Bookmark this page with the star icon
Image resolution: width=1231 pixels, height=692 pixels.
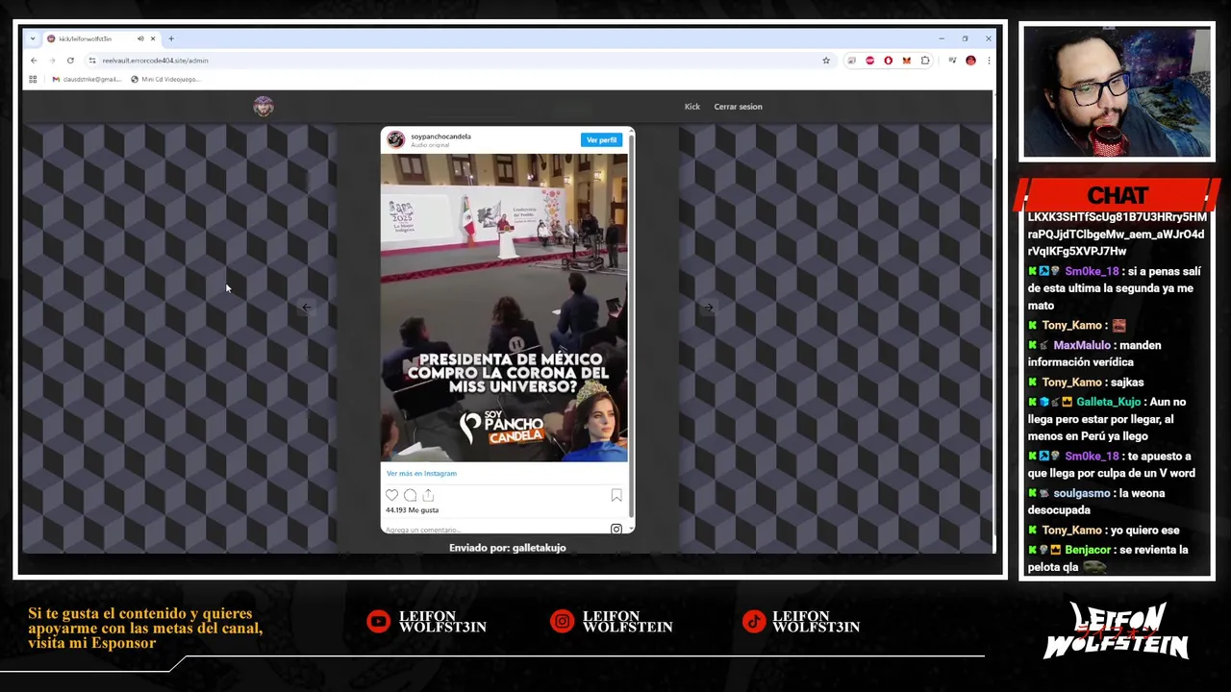(826, 61)
